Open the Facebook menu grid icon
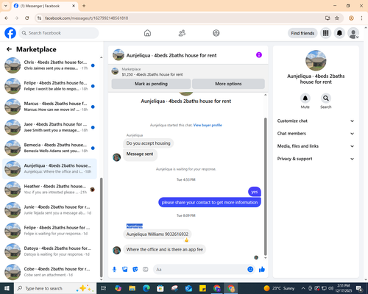This screenshot has height=294, width=368. click(325, 33)
